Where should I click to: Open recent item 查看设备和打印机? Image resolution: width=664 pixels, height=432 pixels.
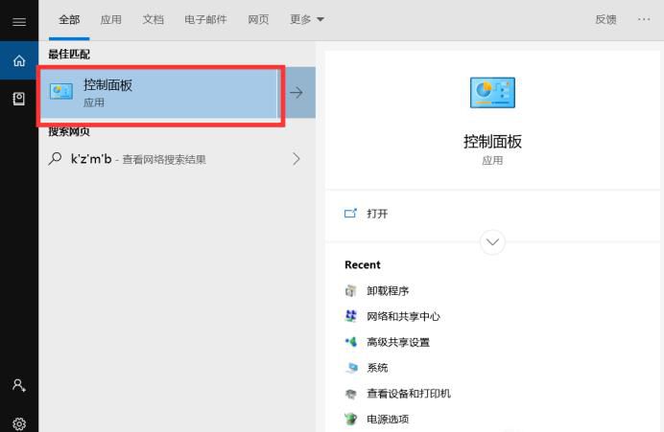click(409, 394)
